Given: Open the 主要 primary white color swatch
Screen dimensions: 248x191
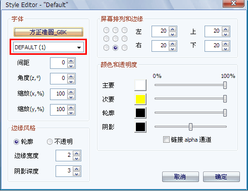Looking at the screenshot, I should click(x=140, y=85).
